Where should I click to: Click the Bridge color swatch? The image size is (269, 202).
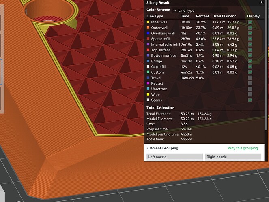click(148, 61)
